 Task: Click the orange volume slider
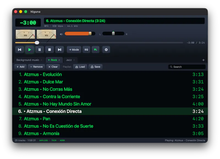pyautogui.click(x=80, y=34)
